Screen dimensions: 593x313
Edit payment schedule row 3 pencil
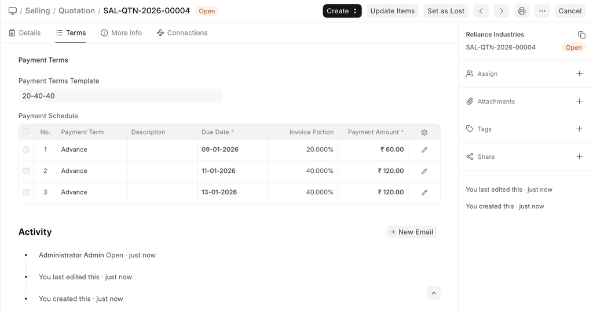click(x=424, y=192)
